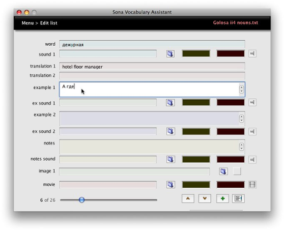The height and width of the screenshot is (231, 285).
Task: Browse file for sound 1
Action: point(170,54)
